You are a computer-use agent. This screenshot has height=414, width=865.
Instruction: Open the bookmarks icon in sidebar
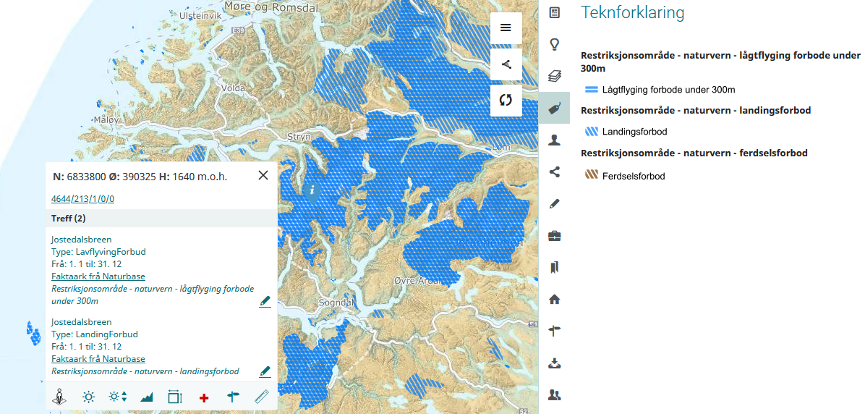[555, 267]
